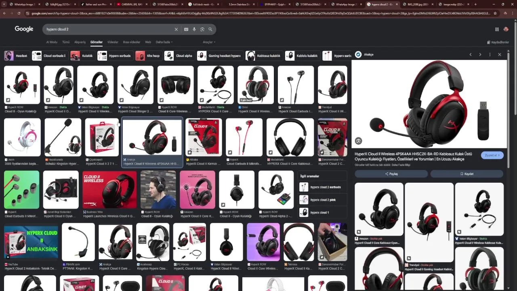The width and height of the screenshot is (517, 291).
Task: Reload the page with the refresh icon
Action: pos(19,13)
